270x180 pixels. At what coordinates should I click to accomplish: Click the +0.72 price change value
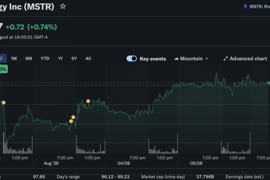tap(15, 27)
